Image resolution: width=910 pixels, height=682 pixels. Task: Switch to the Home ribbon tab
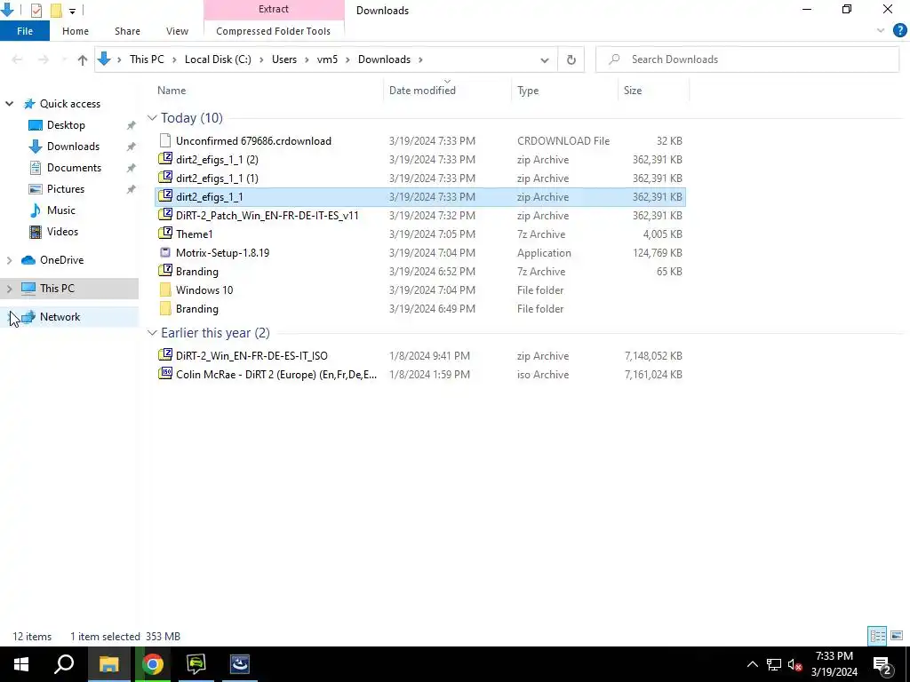tap(76, 31)
